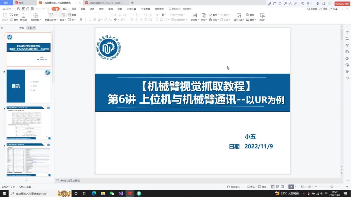Toggle strikethrough formatting
The image size is (351, 197).
pyautogui.click(x=94, y=20)
